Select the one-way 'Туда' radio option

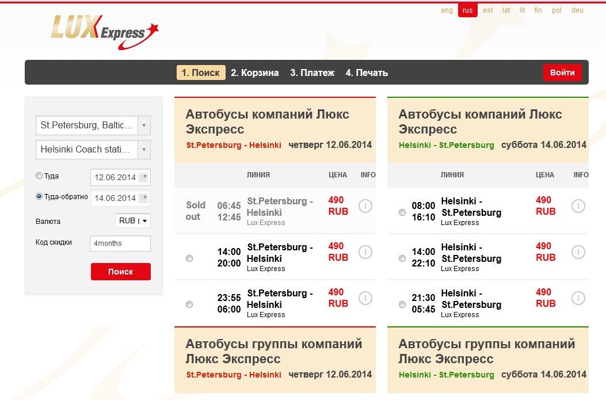pyautogui.click(x=39, y=176)
